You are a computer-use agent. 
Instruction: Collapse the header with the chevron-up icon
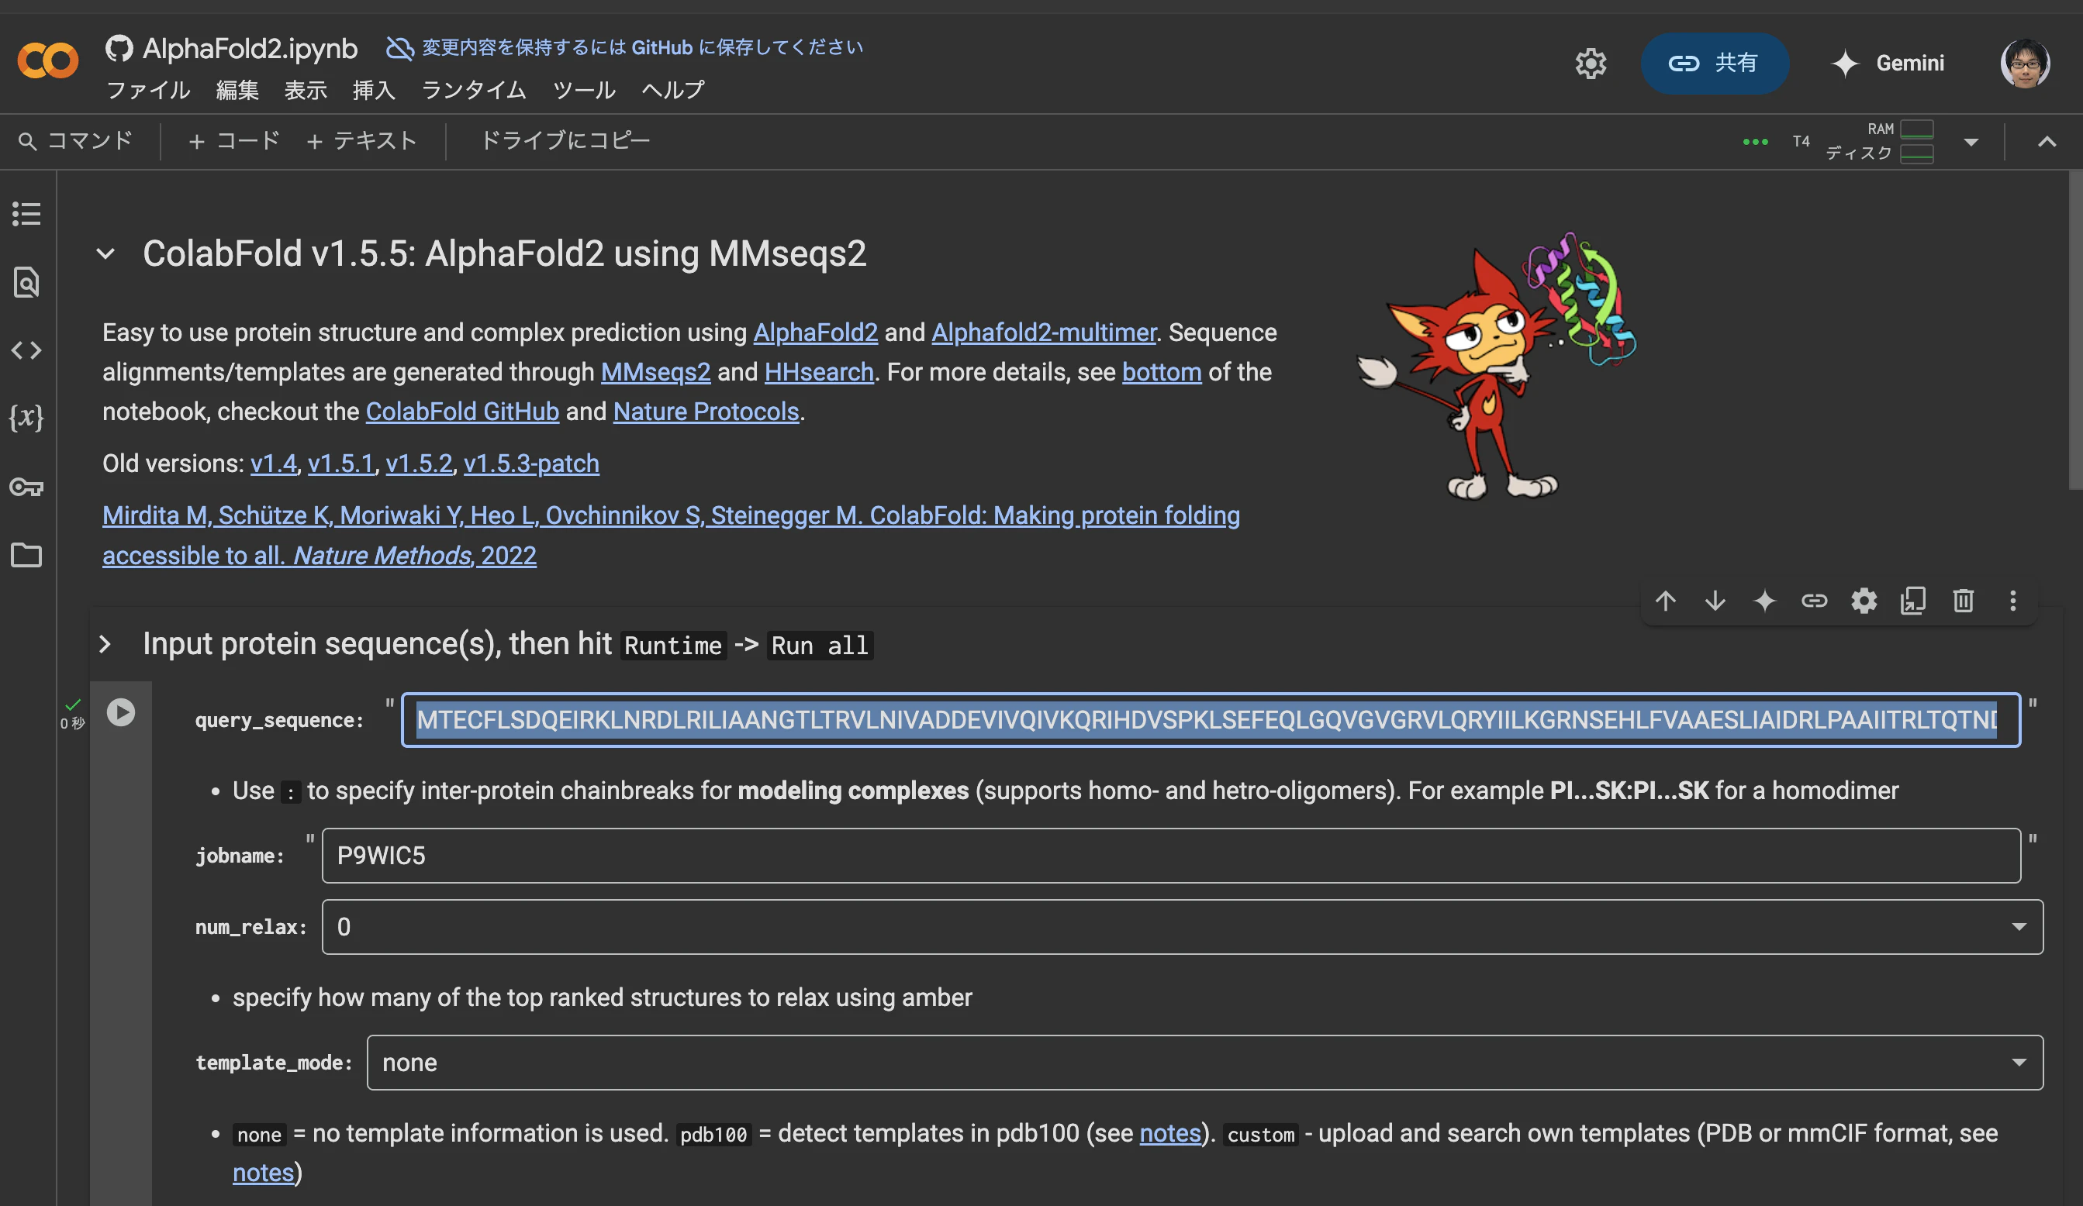(x=2046, y=142)
